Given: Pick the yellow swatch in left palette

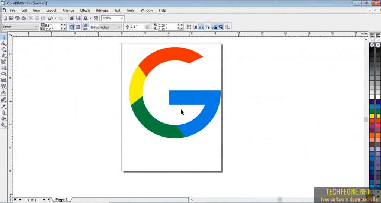Looking at the screenshot, I should point(372,116).
